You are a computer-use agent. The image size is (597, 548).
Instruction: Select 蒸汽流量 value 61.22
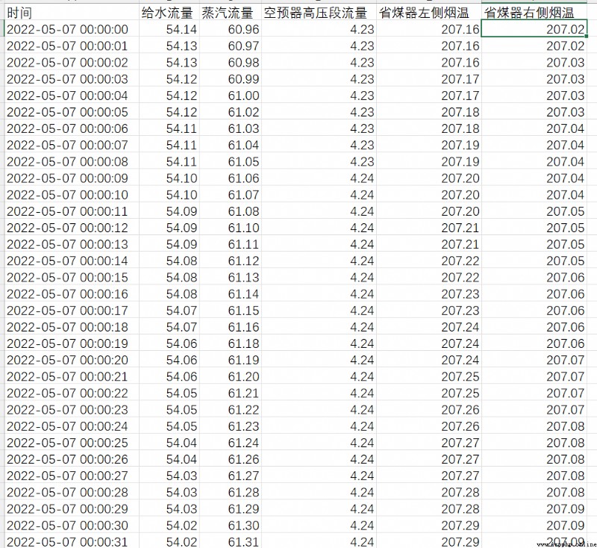click(231, 409)
